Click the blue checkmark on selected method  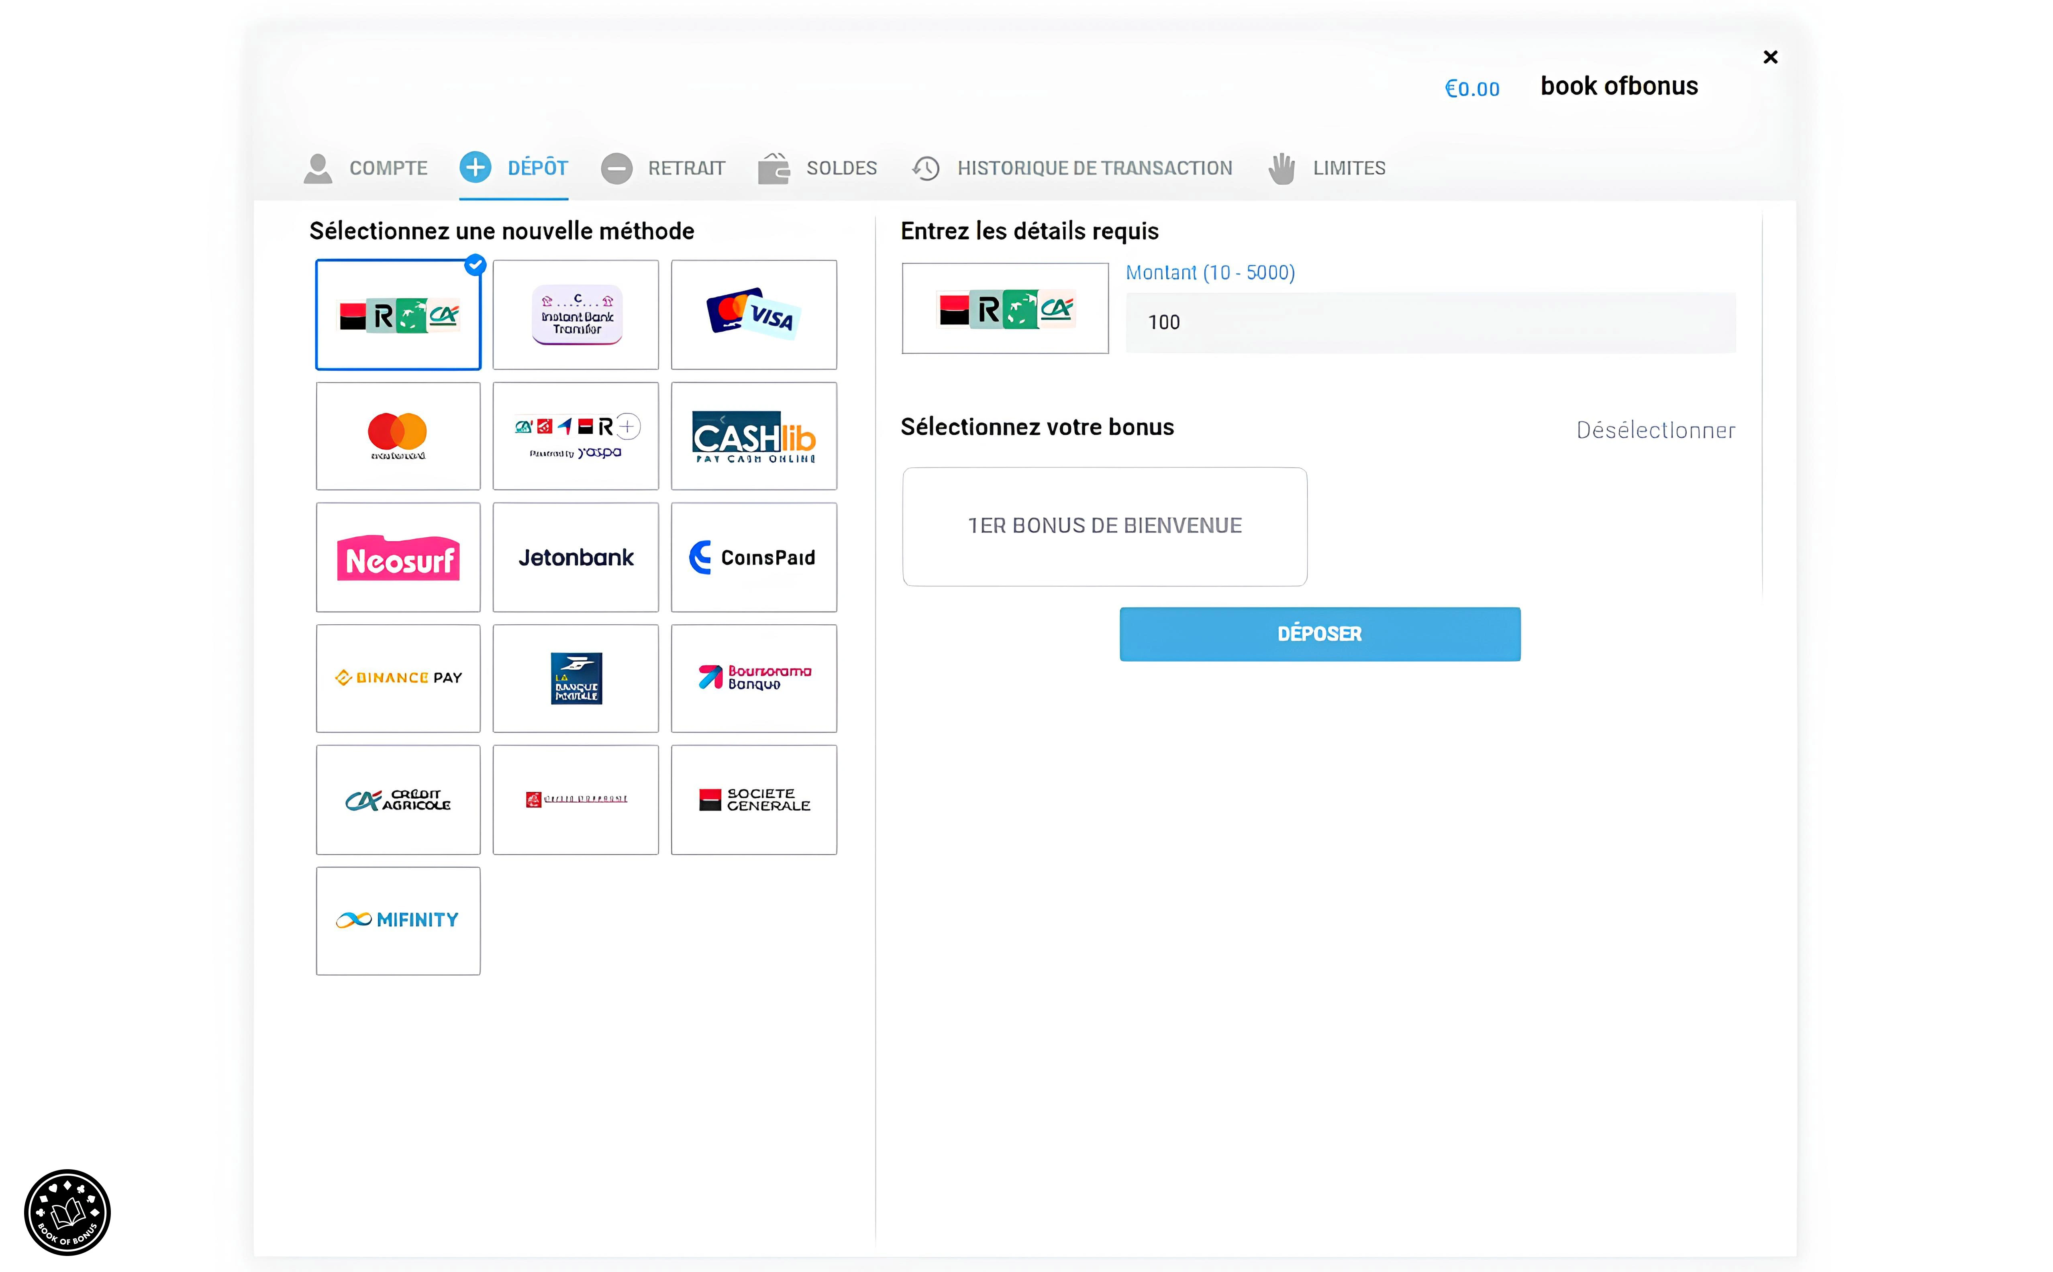coord(475,265)
